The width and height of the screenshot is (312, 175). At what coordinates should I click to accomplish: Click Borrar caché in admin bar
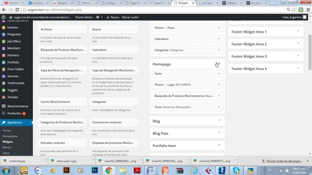pos(130,17)
